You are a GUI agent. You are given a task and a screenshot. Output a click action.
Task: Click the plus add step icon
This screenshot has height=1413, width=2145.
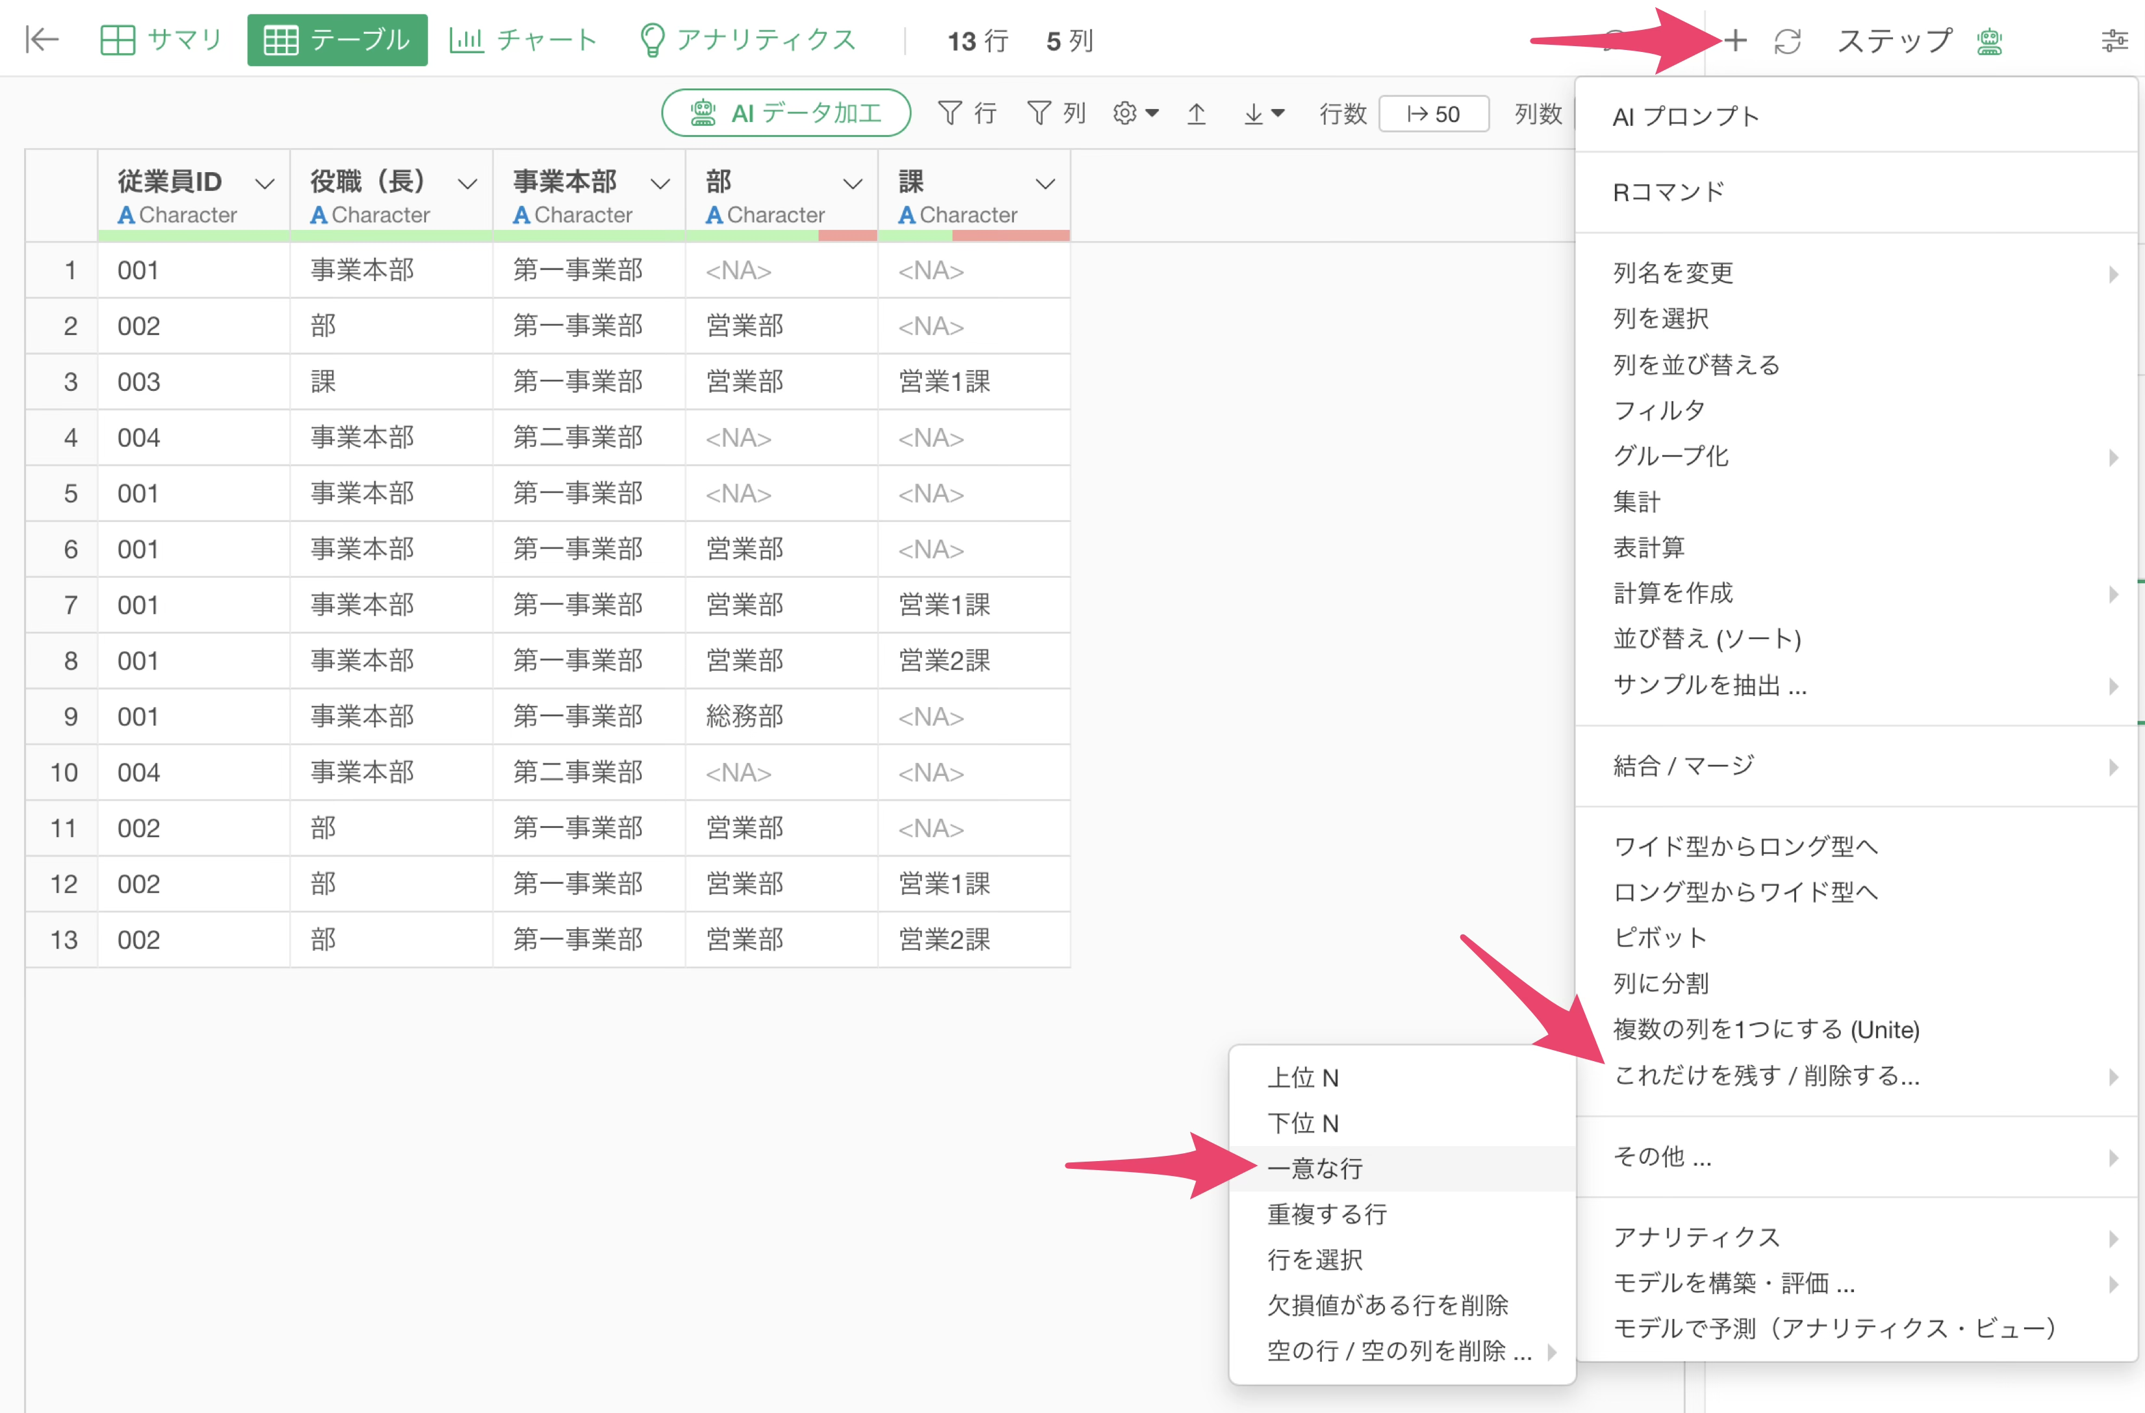(1736, 40)
